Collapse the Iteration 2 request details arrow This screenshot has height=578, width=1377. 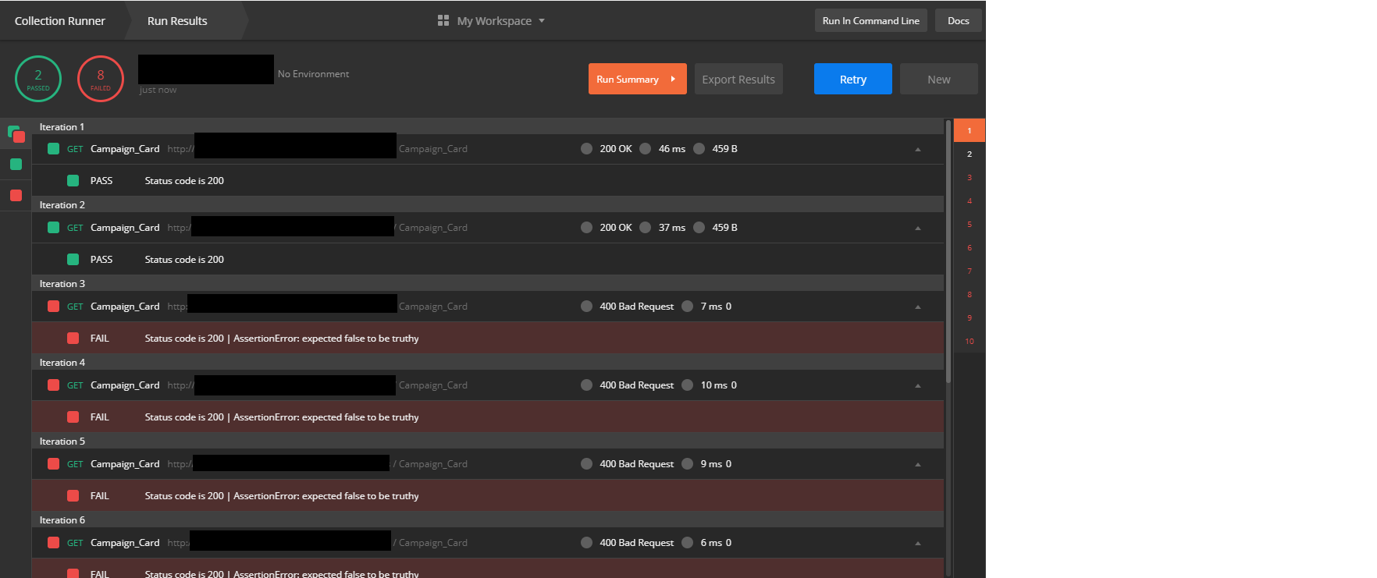click(x=918, y=228)
